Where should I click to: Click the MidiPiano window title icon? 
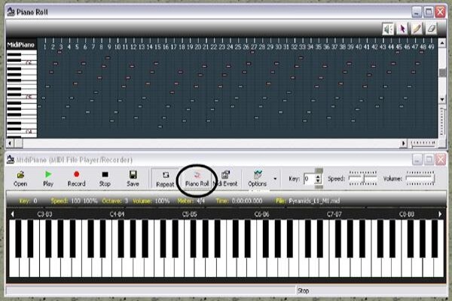coord(11,159)
